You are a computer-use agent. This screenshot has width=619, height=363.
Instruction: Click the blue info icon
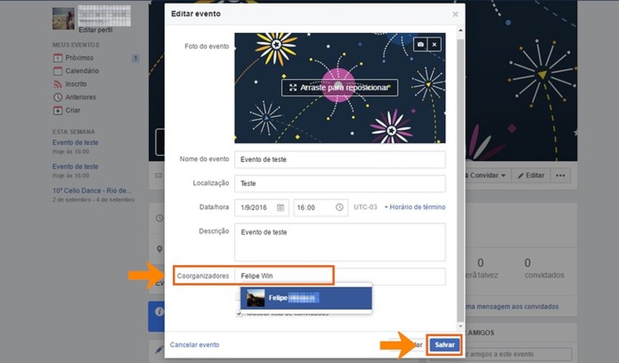tap(159, 312)
